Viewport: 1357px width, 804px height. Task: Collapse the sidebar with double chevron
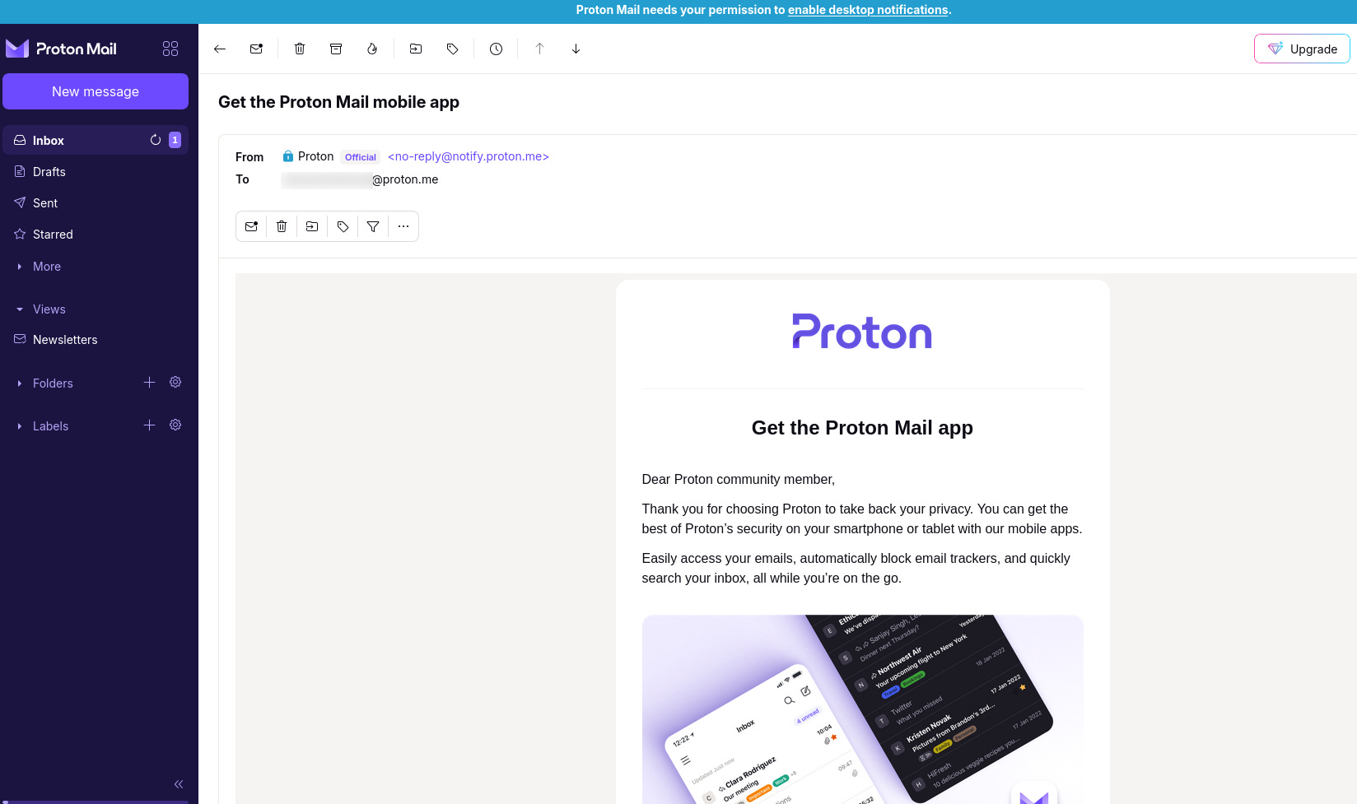click(179, 784)
